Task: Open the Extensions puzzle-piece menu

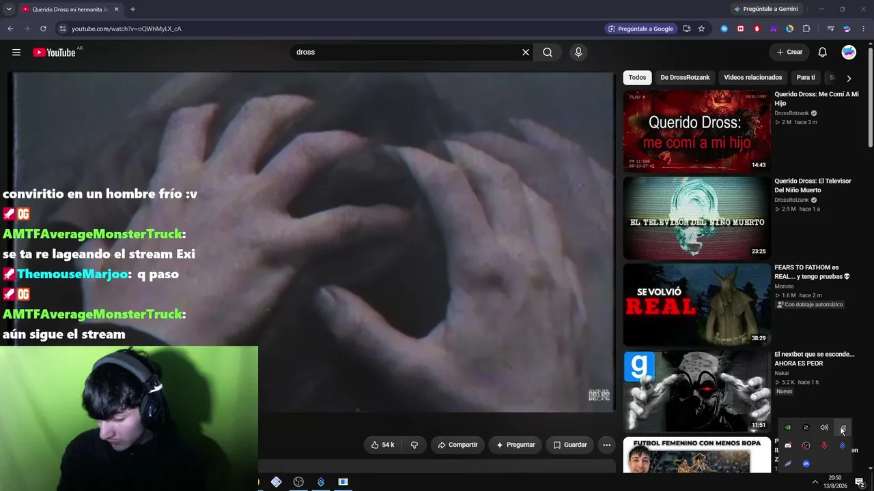Action: 806,29
